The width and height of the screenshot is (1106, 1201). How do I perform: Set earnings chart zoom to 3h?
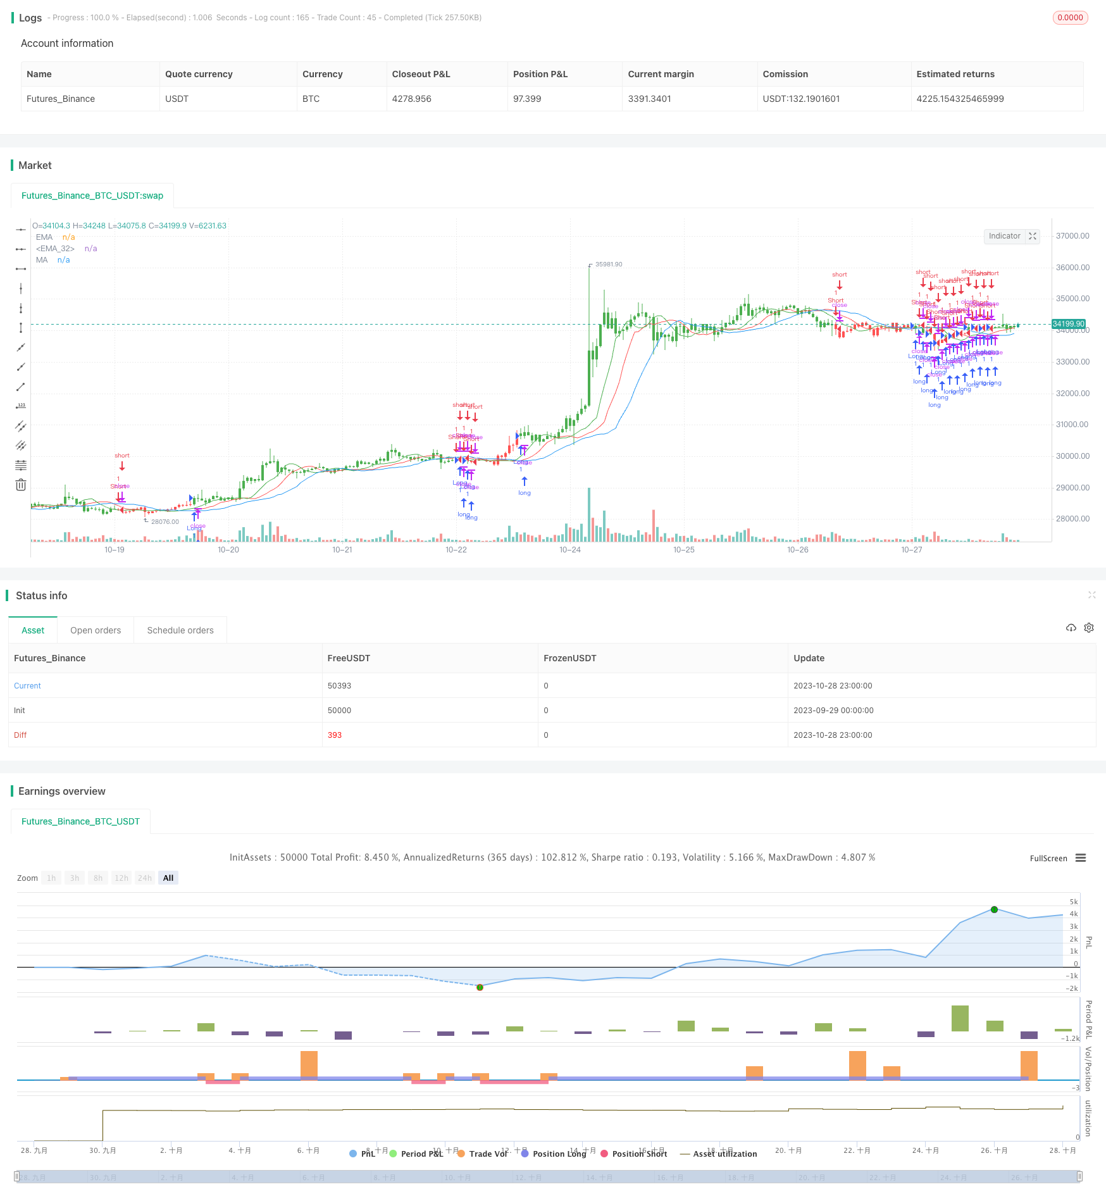pos(75,878)
